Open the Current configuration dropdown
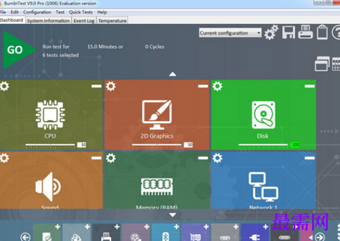The height and width of the screenshot is (241, 340). click(230, 33)
